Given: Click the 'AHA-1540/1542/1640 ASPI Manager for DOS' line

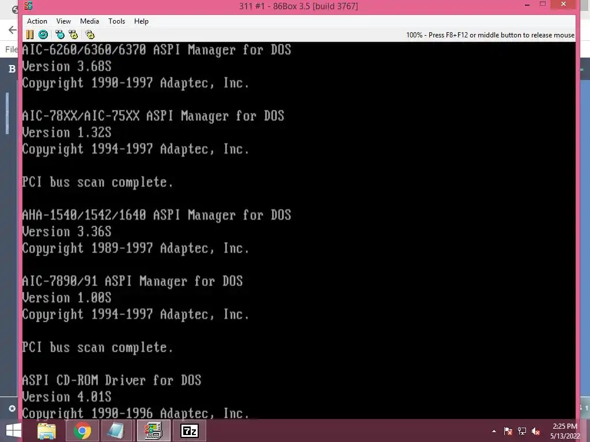Looking at the screenshot, I should 157,215.
